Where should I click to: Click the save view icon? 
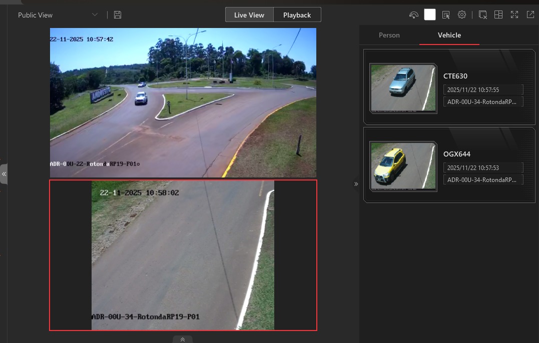point(118,15)
